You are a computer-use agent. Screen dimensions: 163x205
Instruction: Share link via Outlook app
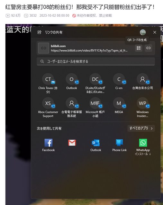96,145
